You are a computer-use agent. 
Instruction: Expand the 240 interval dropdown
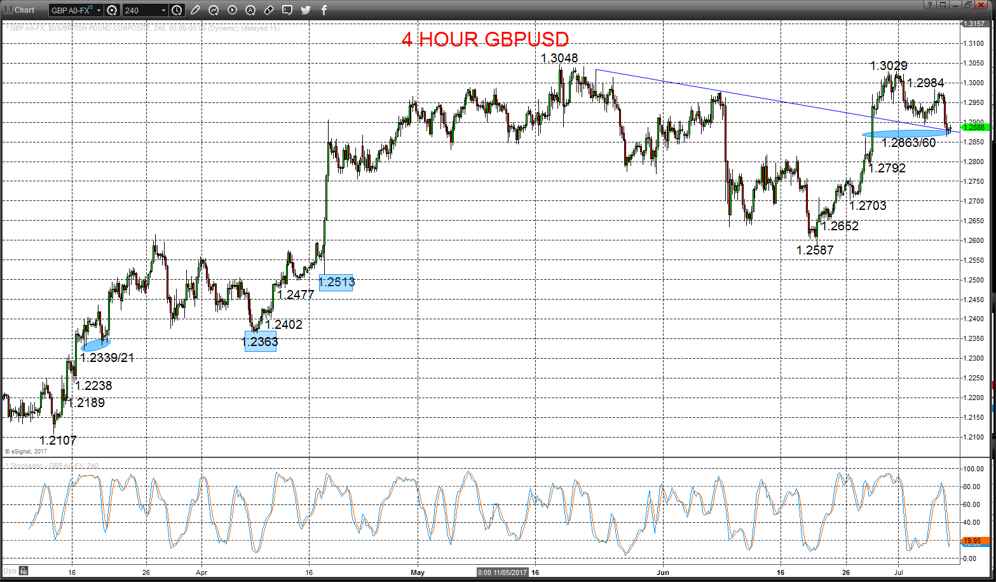pyautogui.click(x=163, y=11)
